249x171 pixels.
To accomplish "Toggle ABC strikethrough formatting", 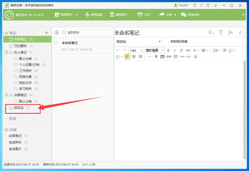I will pos(188,50).
